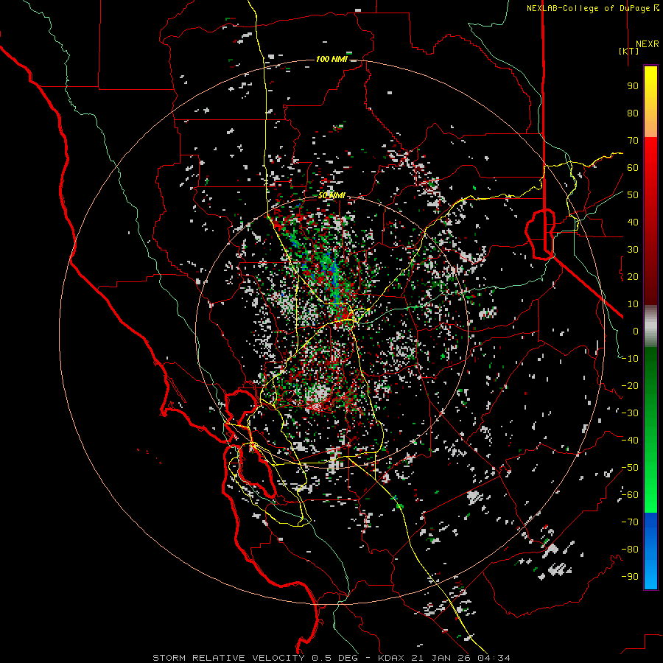Click the 0 value on the velocity scale

(x=636, y=331)
